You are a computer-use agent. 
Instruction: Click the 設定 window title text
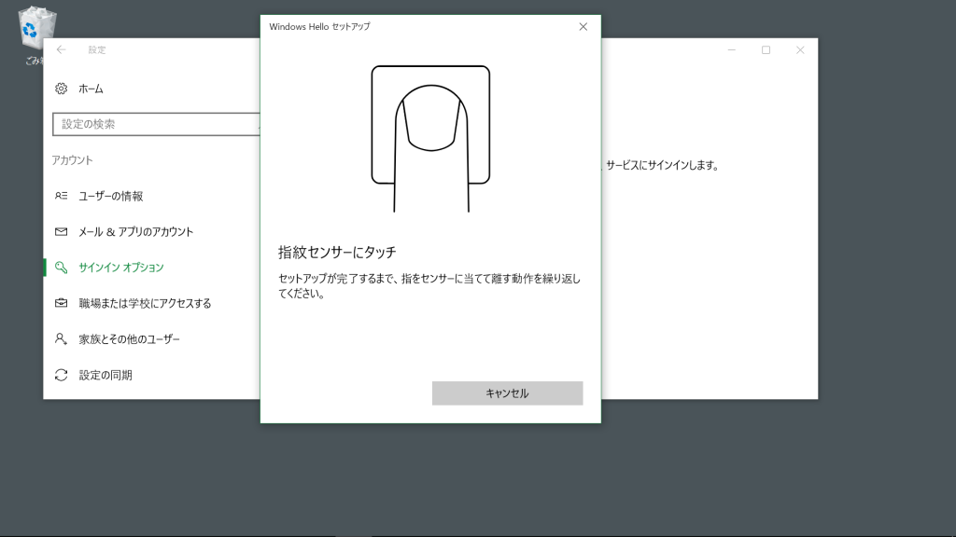97,50
